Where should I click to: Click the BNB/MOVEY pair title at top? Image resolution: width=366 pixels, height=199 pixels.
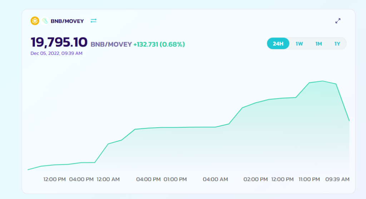click(67, 21)
